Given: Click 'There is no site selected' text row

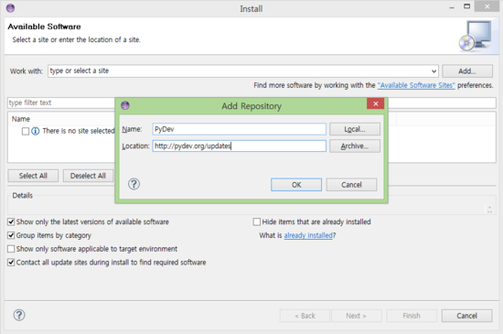Looking at the screenshot, I should click(x=79, y=131).
